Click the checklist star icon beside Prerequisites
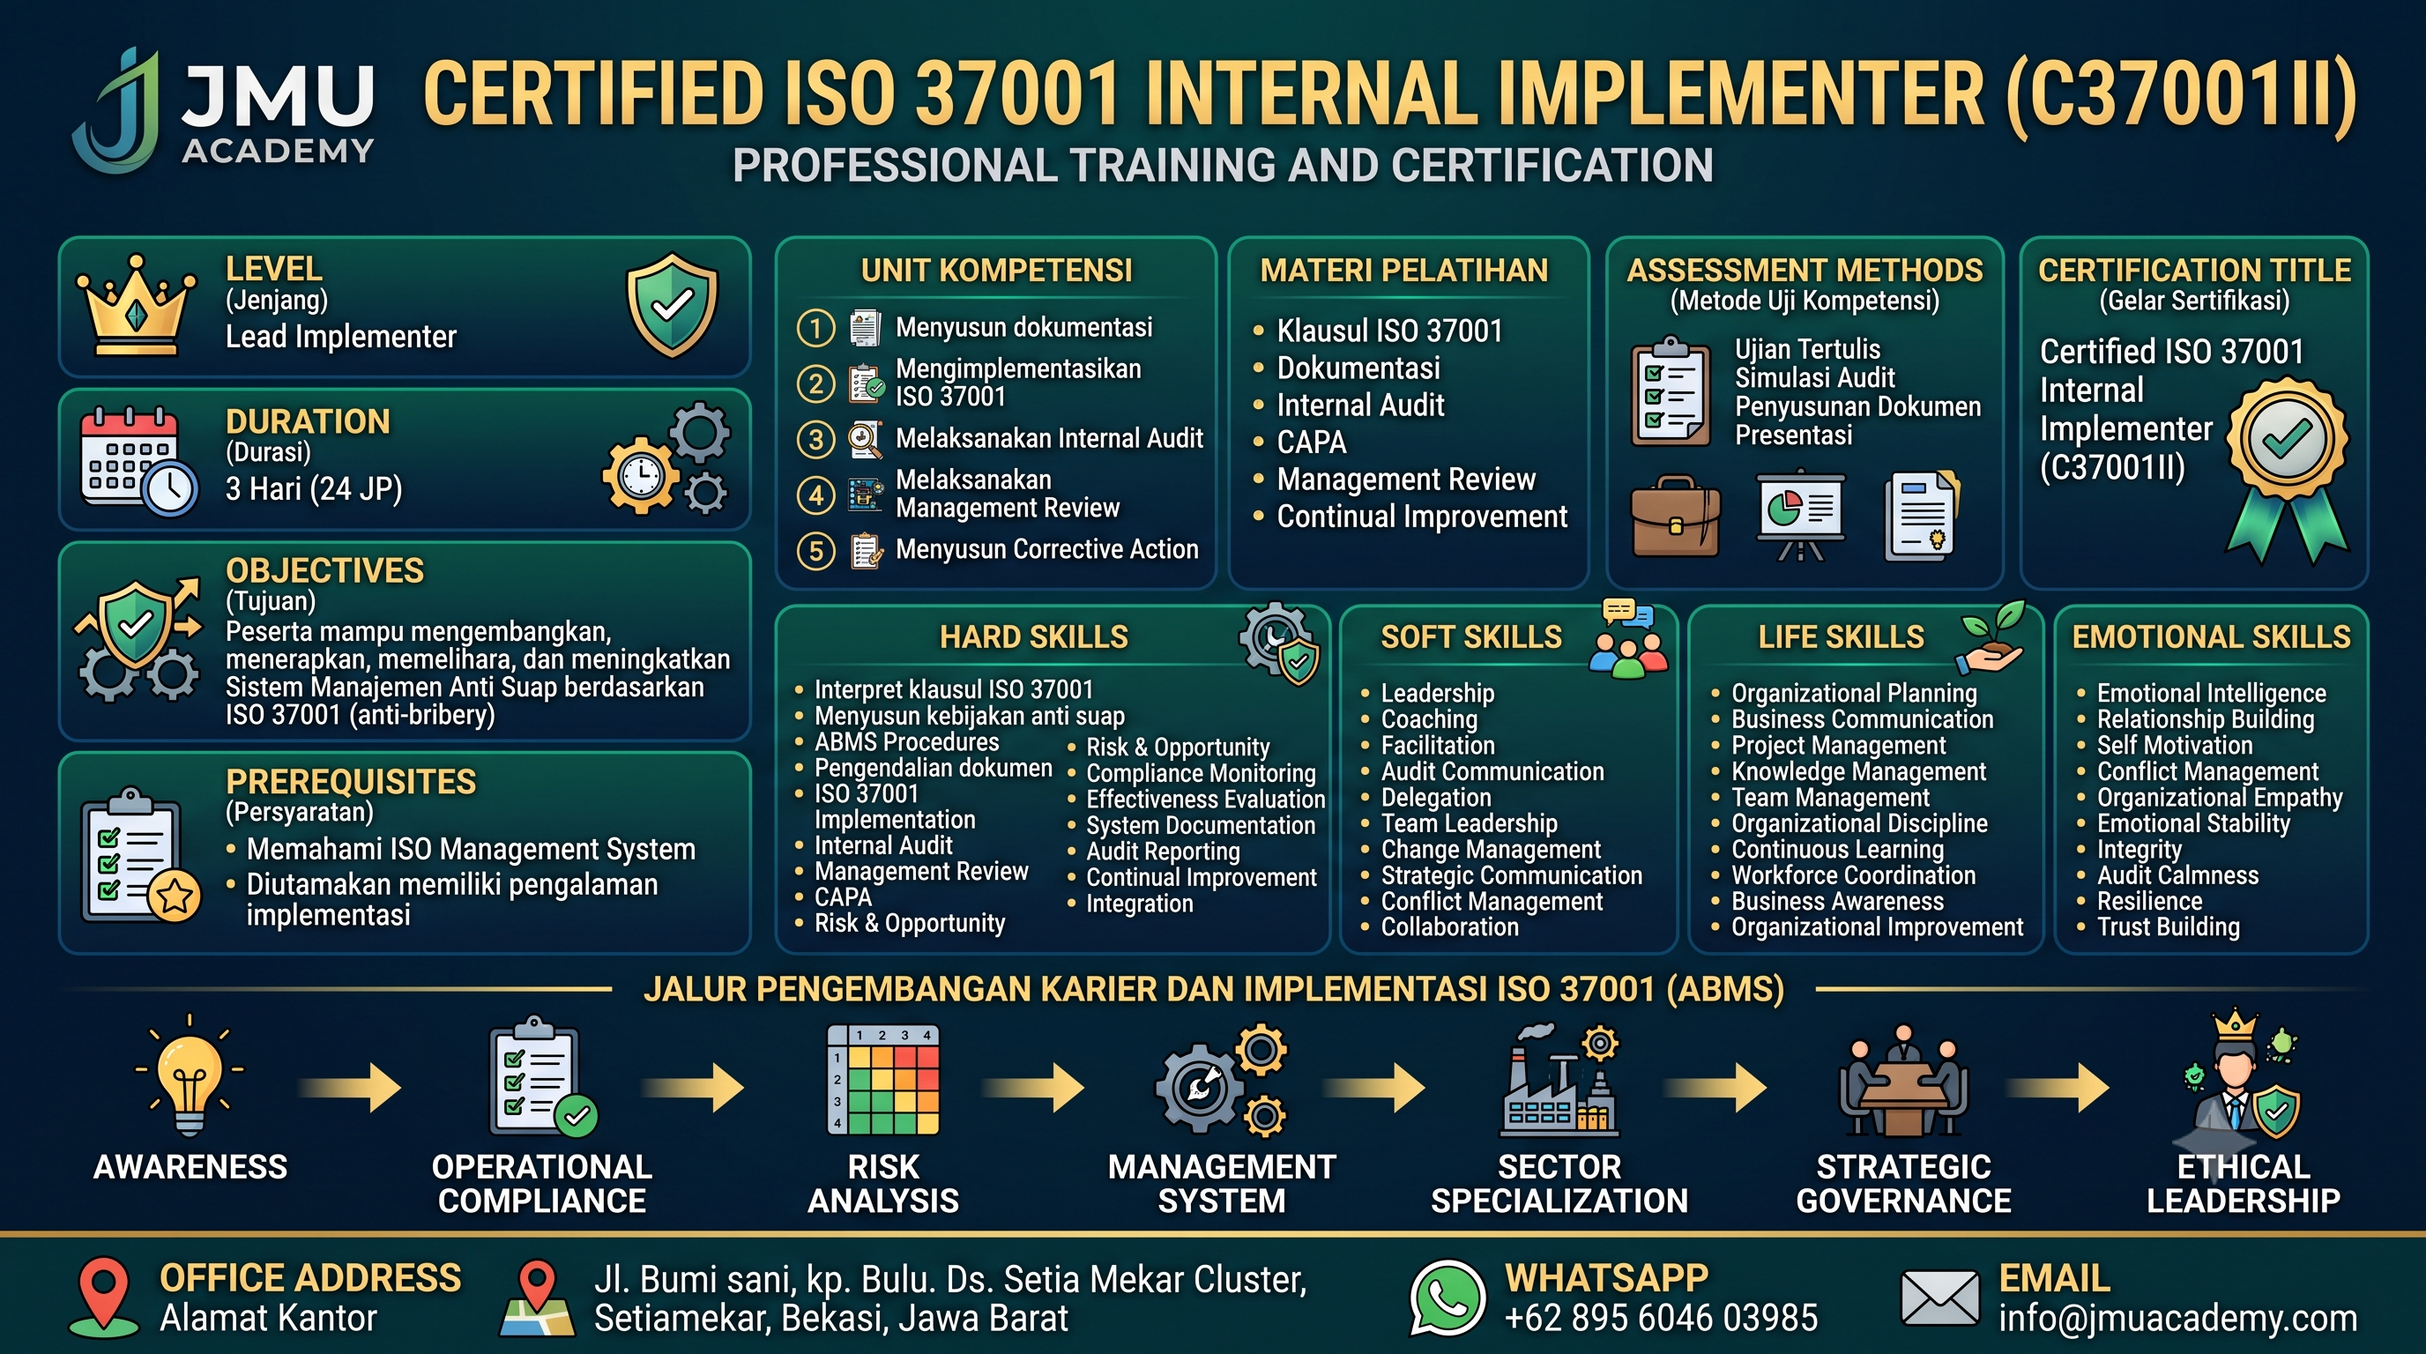The image size is (2426, 1354). tap(140, 855)
